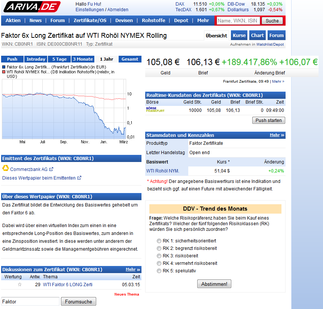Open the News menu

(36, 20)
